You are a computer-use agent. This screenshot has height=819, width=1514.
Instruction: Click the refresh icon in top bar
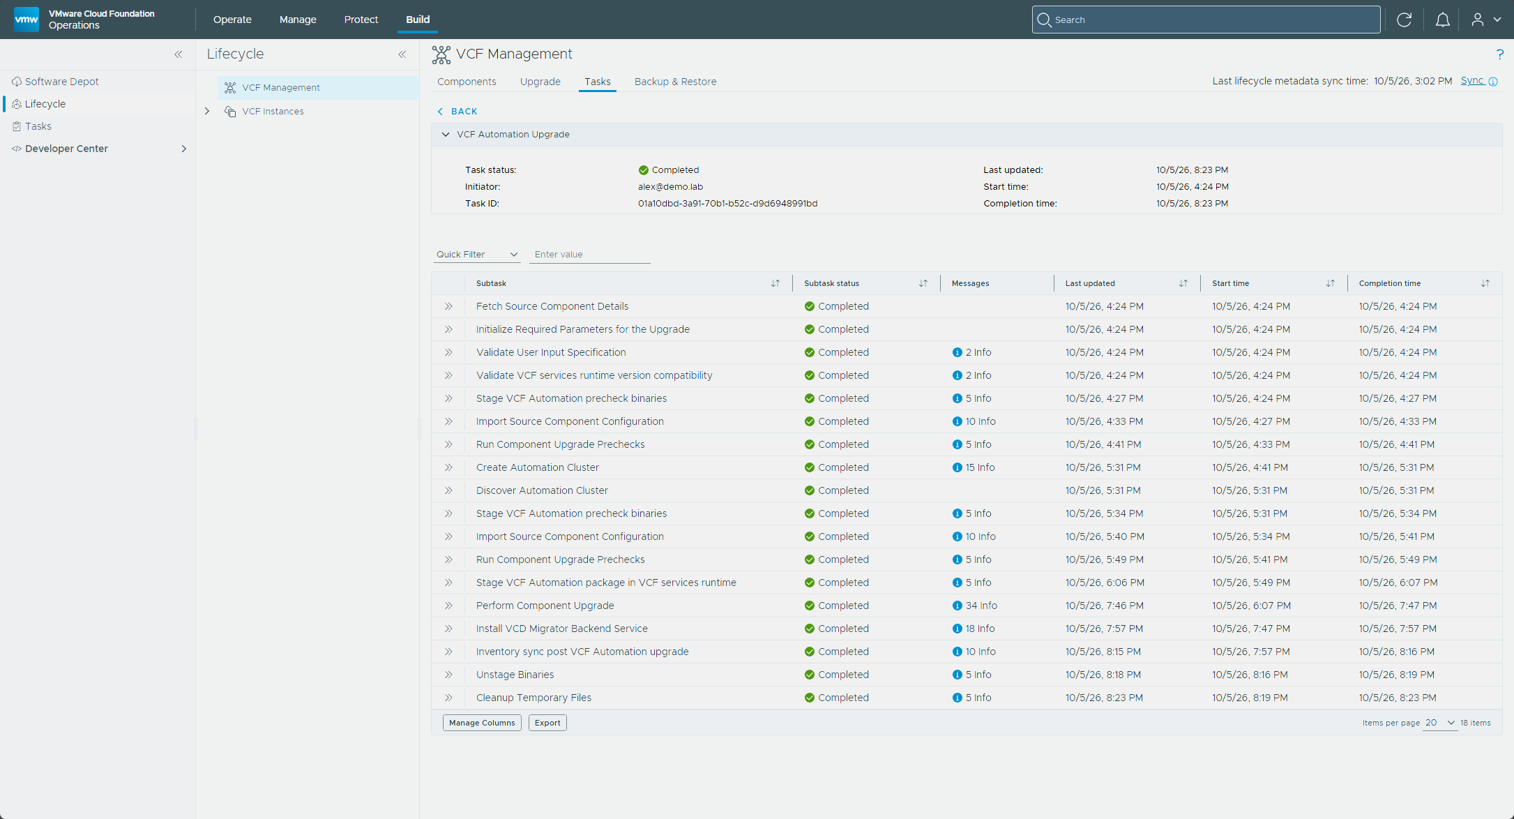pos(1404,20)
